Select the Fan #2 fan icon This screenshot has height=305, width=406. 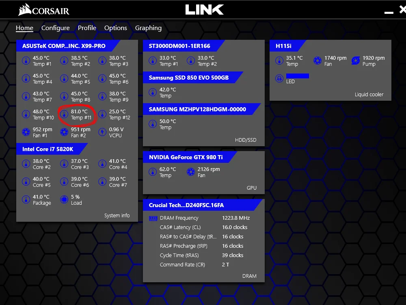[64, 132]
